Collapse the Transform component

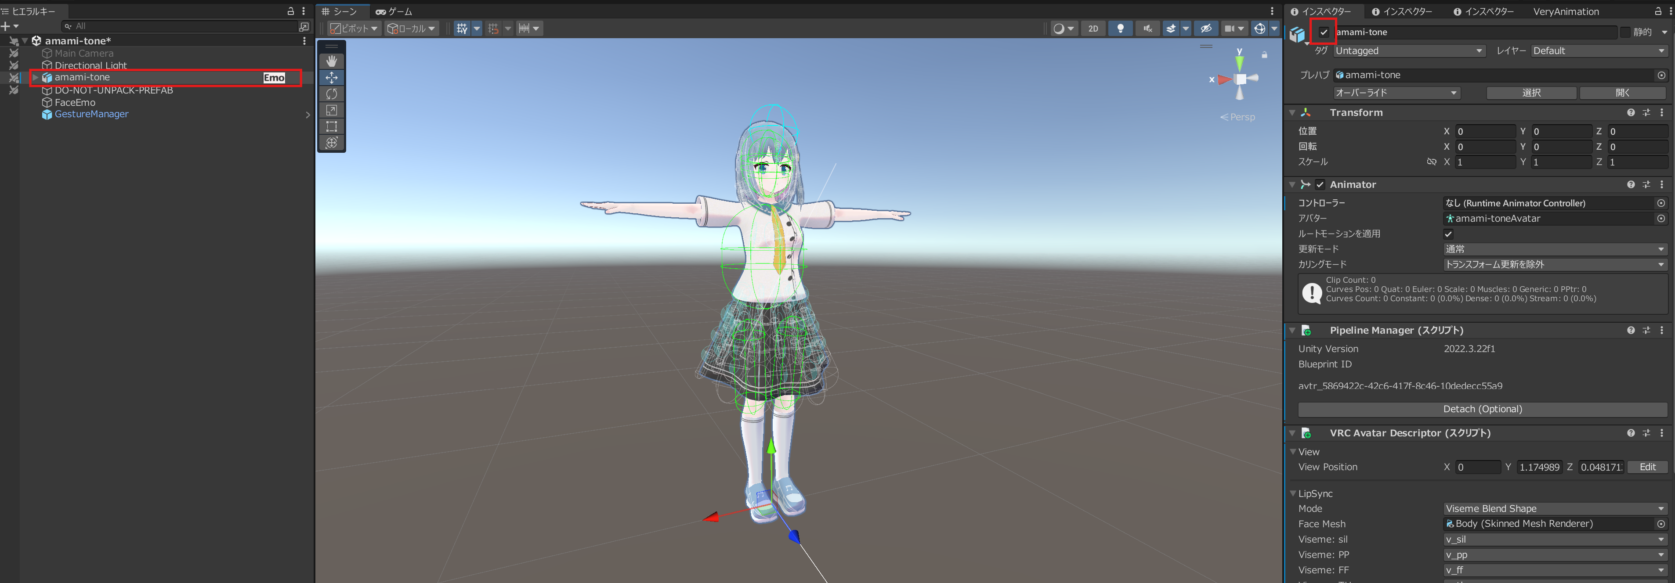[x=1292, y=112]
